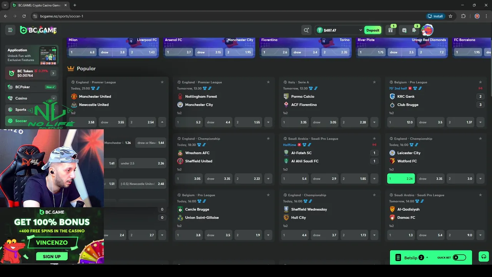492x277 pixels.
Task: Expand the Casino sidebar menu
Action: pyautogui.click(x=53, y=98)
